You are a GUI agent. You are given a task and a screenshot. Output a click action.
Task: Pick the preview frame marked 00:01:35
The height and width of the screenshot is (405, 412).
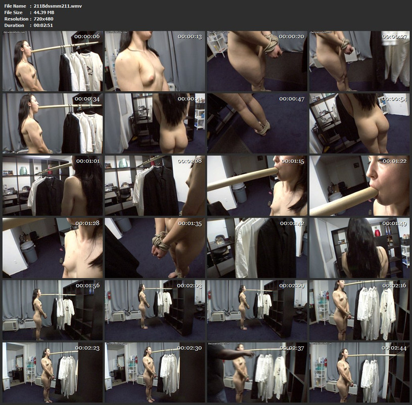155,248
